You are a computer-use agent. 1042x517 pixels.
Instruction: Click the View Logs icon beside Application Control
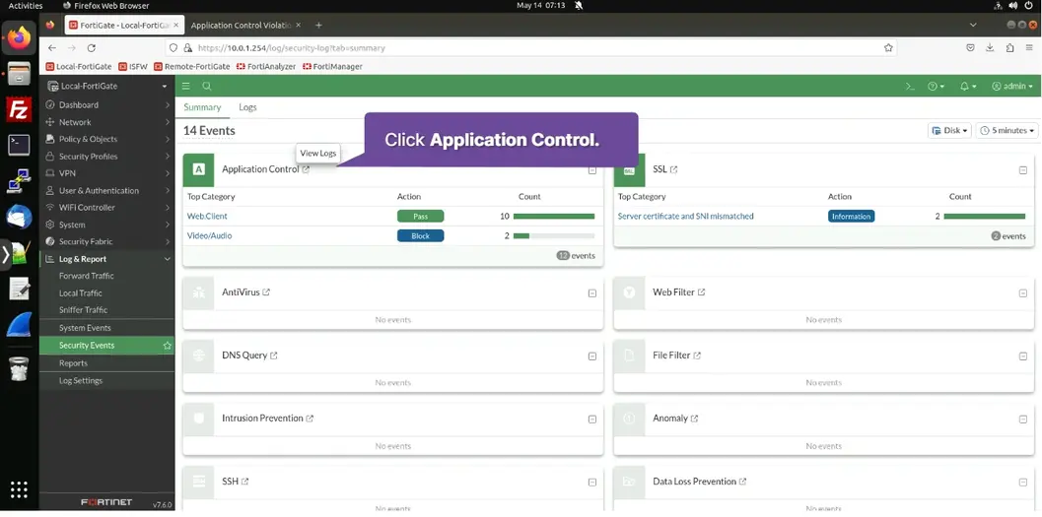pyautogui.click(x=306, y=169)
